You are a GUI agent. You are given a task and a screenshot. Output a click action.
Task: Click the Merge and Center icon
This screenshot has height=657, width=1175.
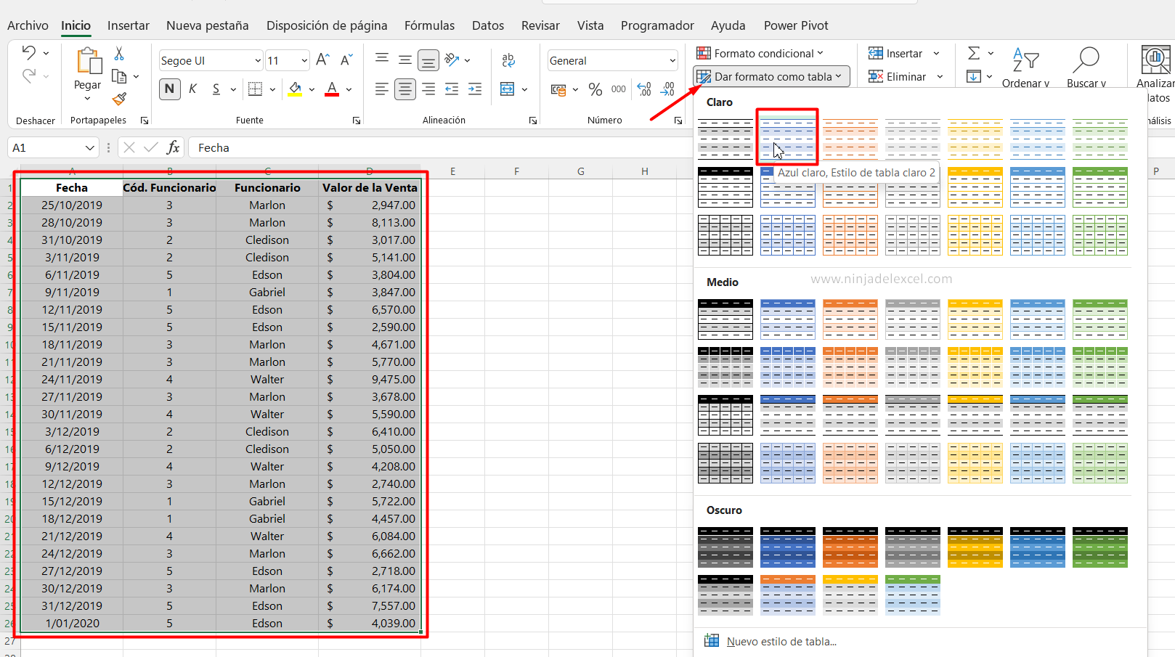tap(508, 89)
